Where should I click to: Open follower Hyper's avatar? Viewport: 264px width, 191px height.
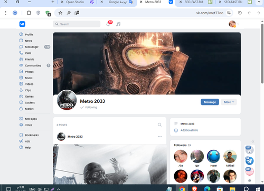pyautogui.click(x=213, y=156)
